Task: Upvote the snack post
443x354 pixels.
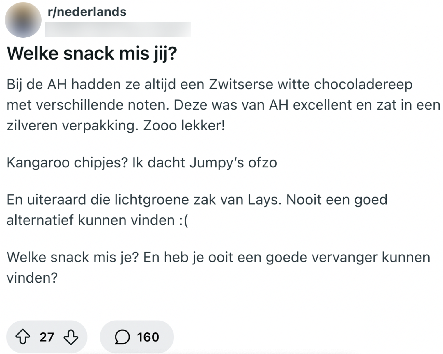Action: point(23,337)
